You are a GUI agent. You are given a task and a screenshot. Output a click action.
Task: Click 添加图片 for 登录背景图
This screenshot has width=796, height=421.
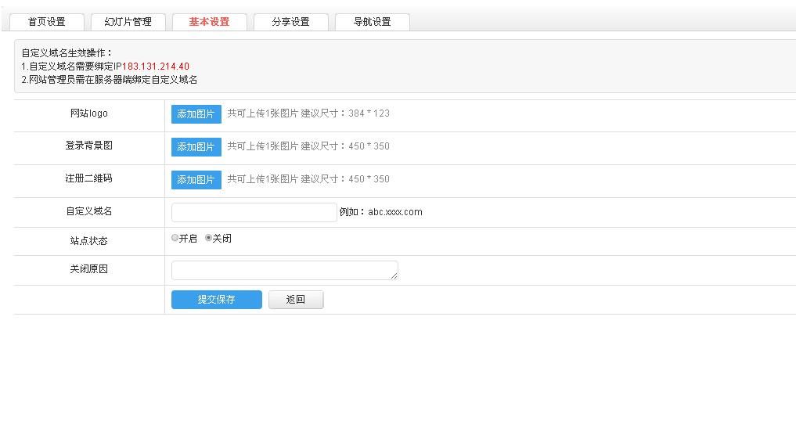pos(196,147)
